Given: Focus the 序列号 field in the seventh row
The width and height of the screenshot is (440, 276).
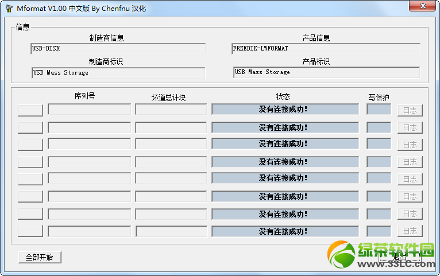Looking at the screenshot, I should click(x=89, y=215).
